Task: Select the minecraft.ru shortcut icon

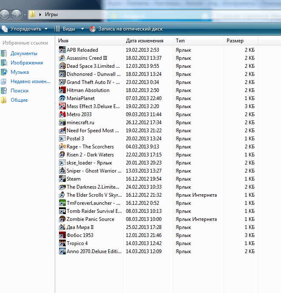Action: click(62, 123)
